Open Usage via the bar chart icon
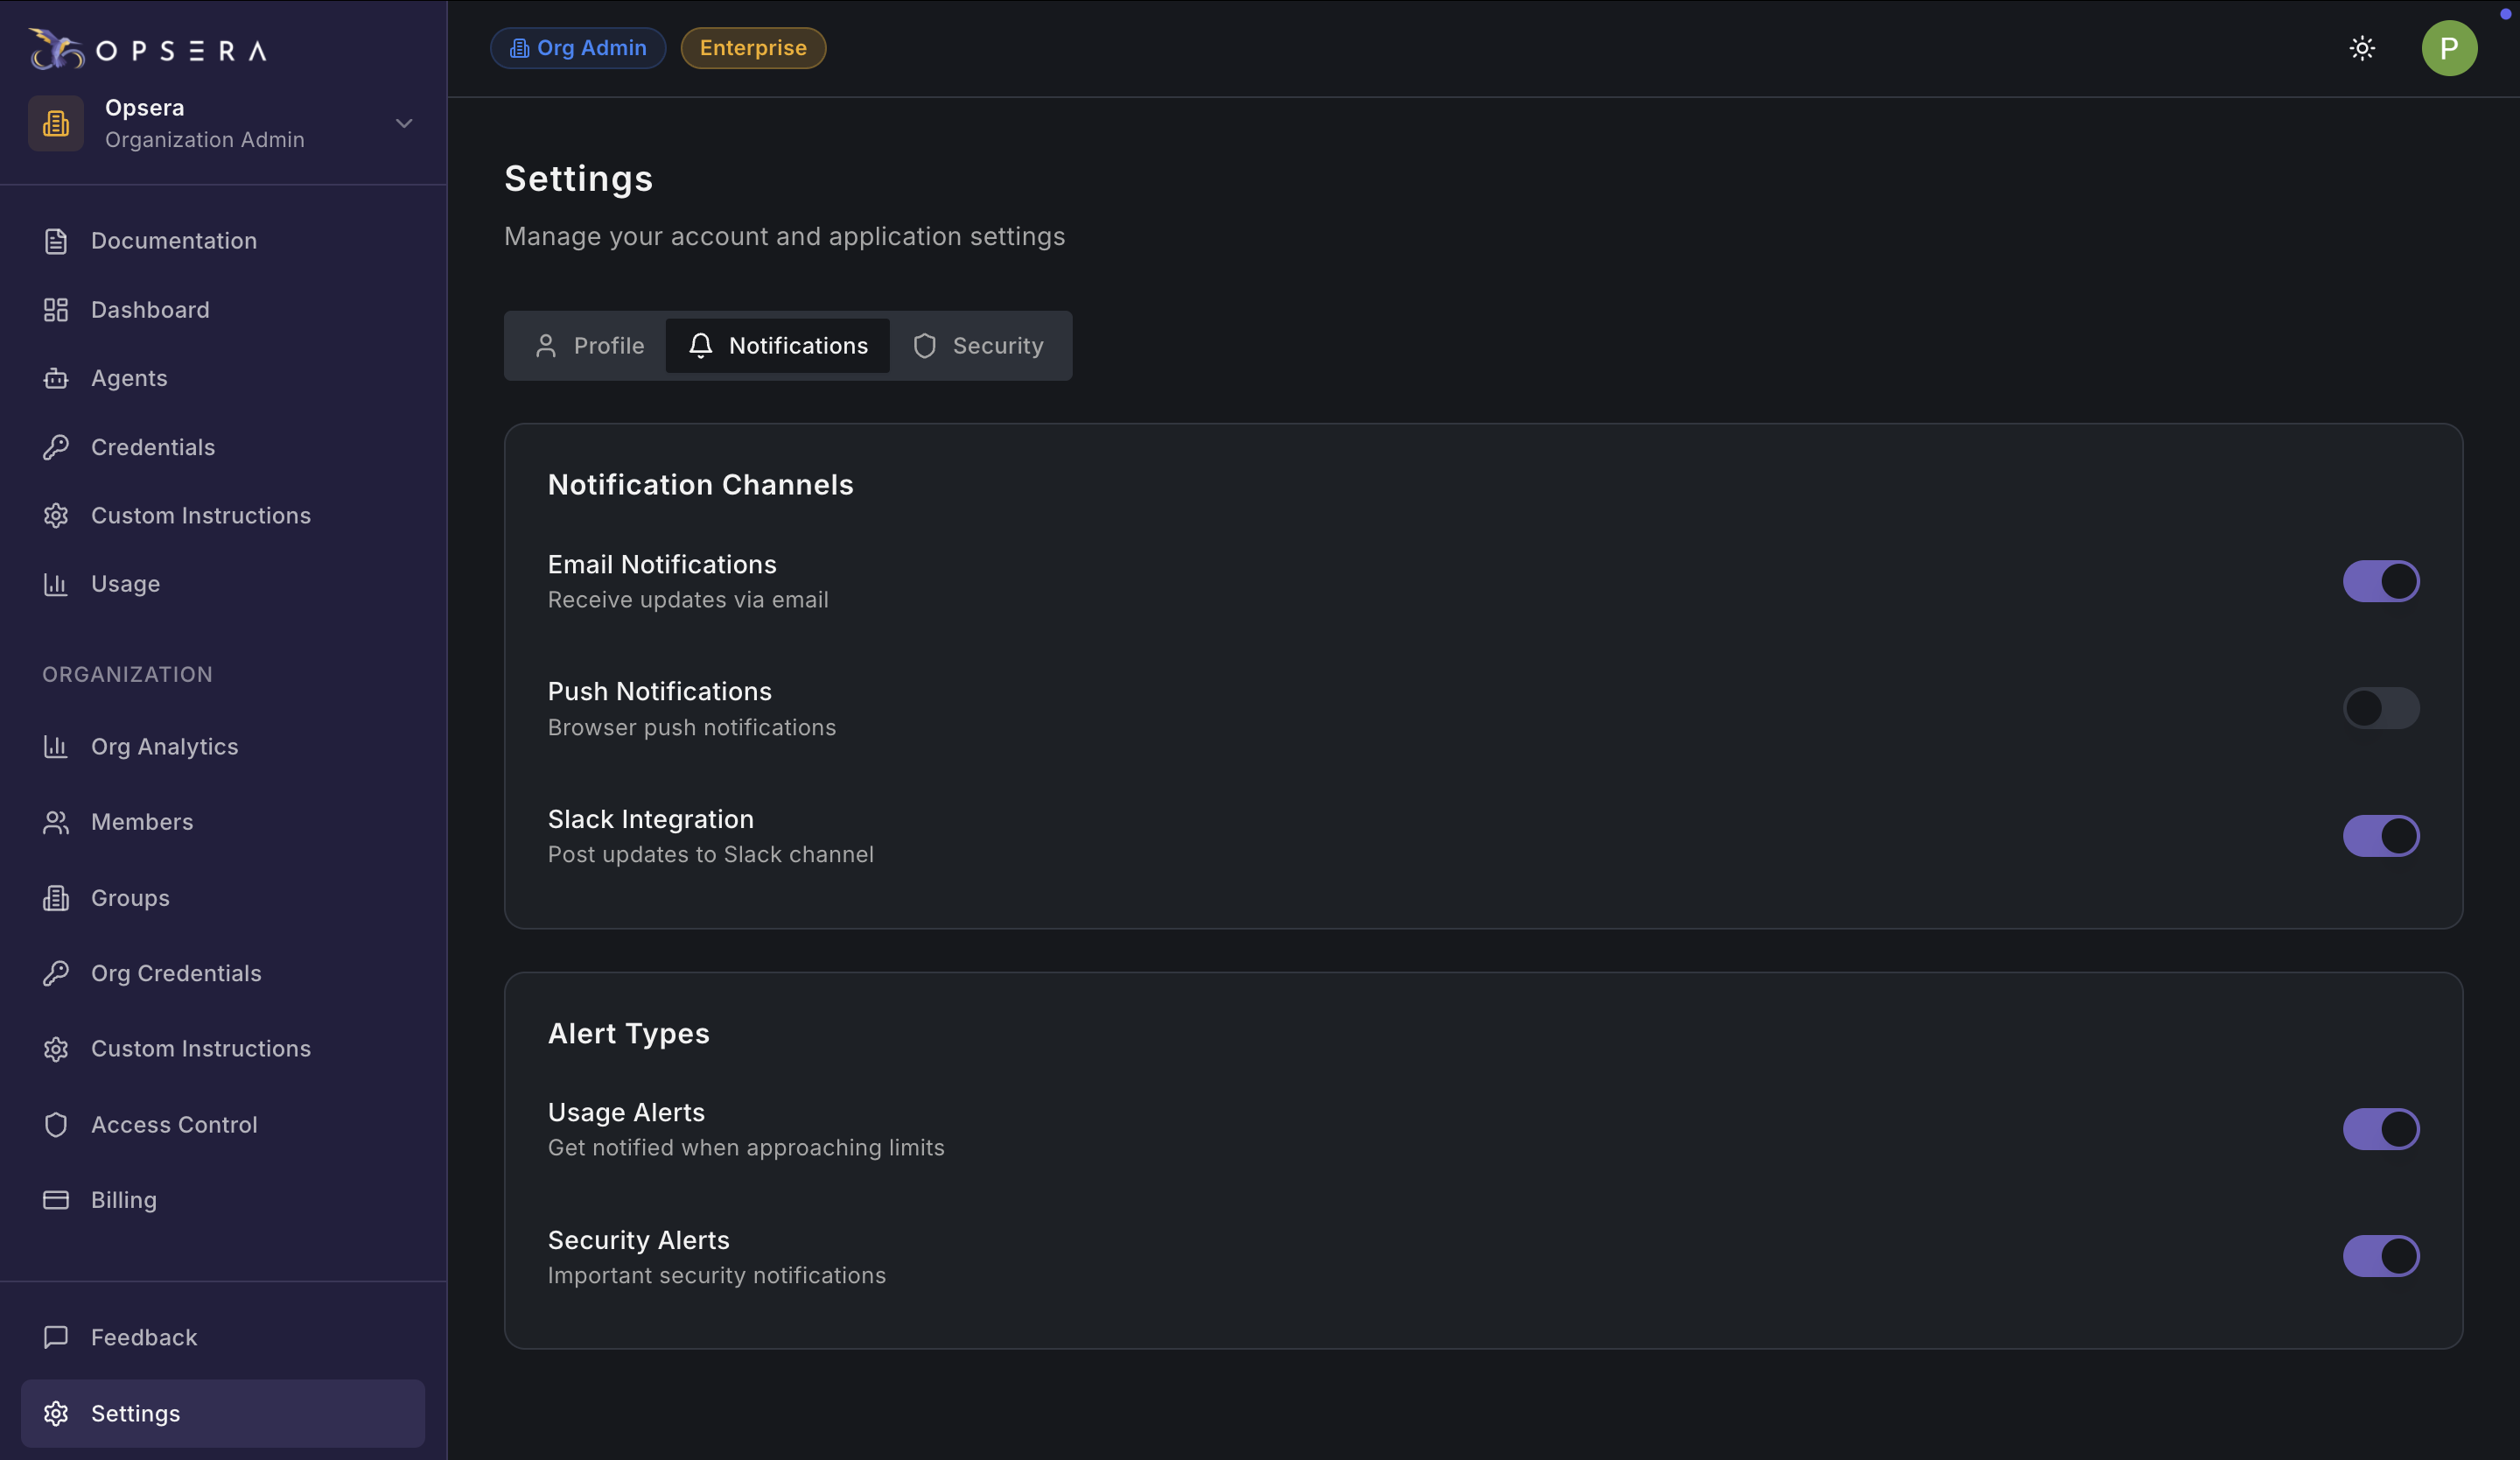The height and width of the screenshot is (1460, 2520). coord(56,584)
